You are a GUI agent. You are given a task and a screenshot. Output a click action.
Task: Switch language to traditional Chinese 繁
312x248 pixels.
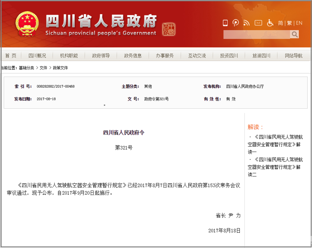point(290,23)
